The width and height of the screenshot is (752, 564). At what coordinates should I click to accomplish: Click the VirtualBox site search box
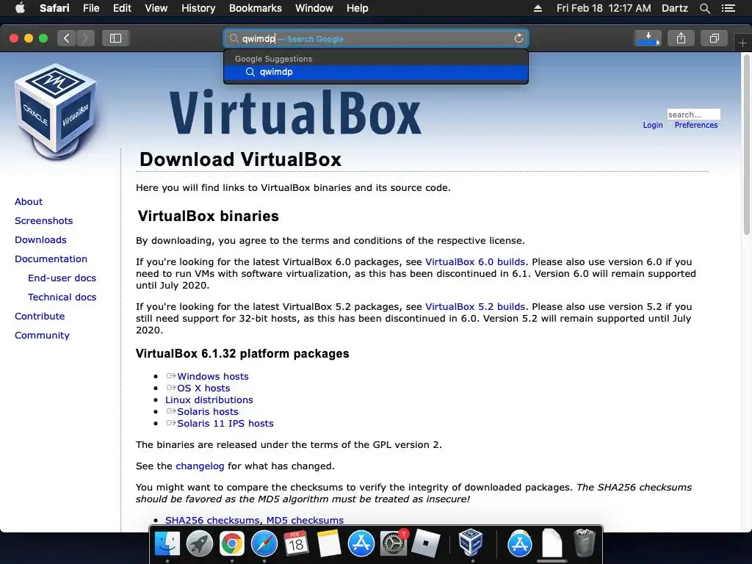pos(693,114)
